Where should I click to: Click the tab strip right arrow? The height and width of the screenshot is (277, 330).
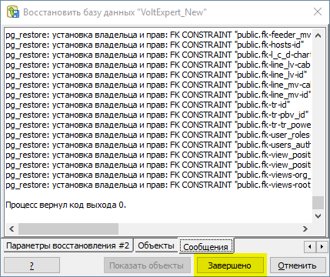click(x=322, y=247)
